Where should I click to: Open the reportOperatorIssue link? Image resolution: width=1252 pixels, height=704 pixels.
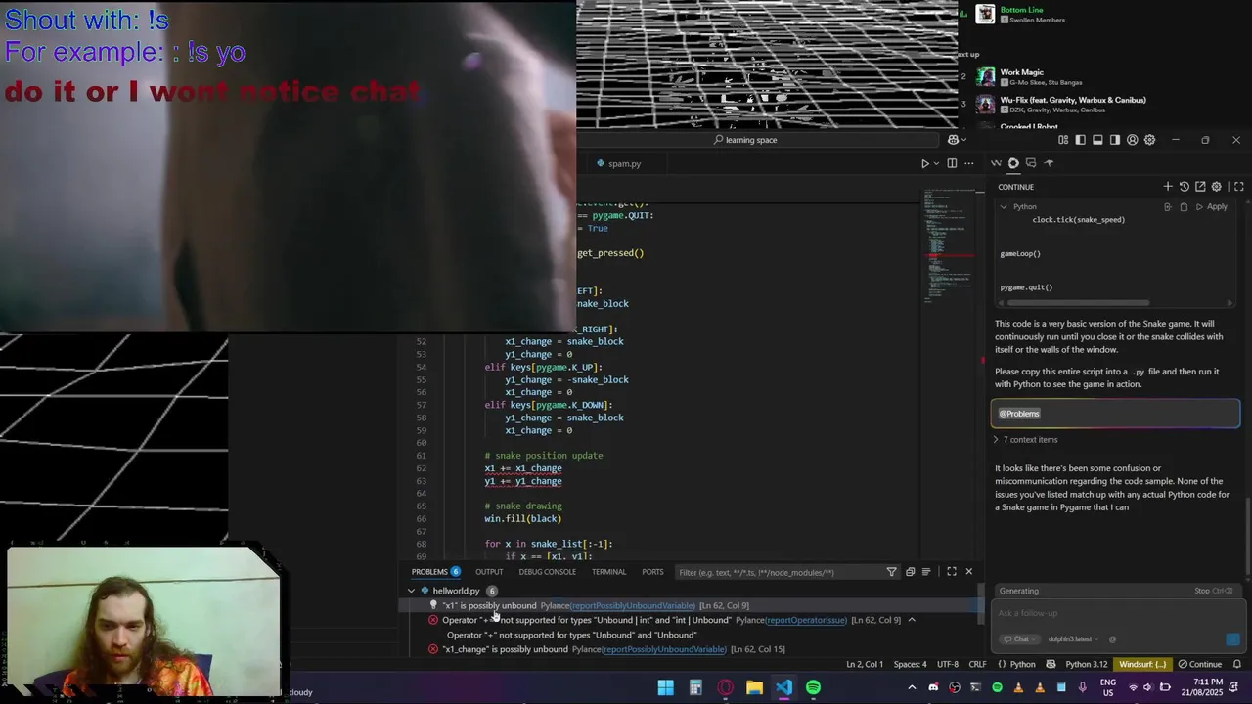pyautogui.click(x=807, y=620)
